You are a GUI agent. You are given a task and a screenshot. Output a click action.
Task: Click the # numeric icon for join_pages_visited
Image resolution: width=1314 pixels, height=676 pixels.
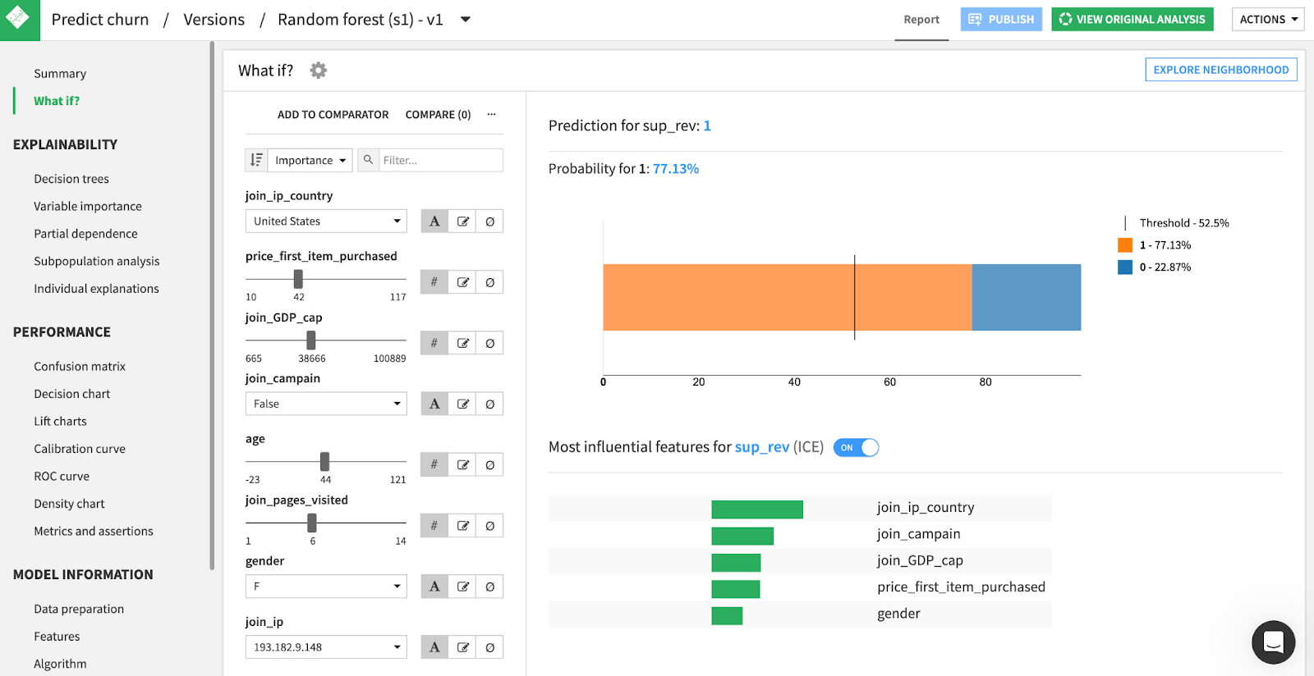(434, 526)
